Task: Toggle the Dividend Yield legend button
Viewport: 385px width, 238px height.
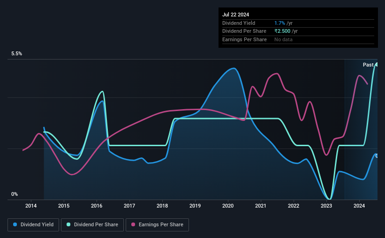Action: 33,225
